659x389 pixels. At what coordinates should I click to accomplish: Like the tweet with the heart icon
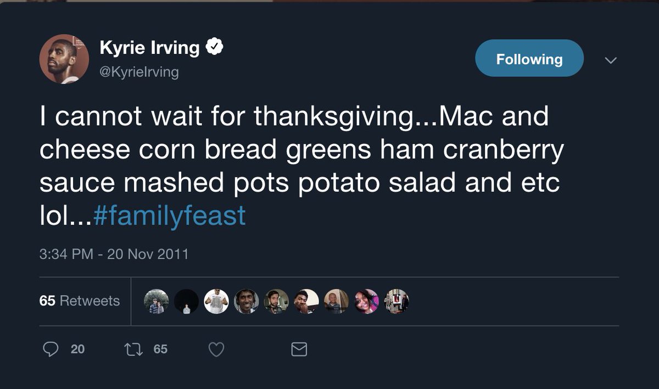point(216,349)
